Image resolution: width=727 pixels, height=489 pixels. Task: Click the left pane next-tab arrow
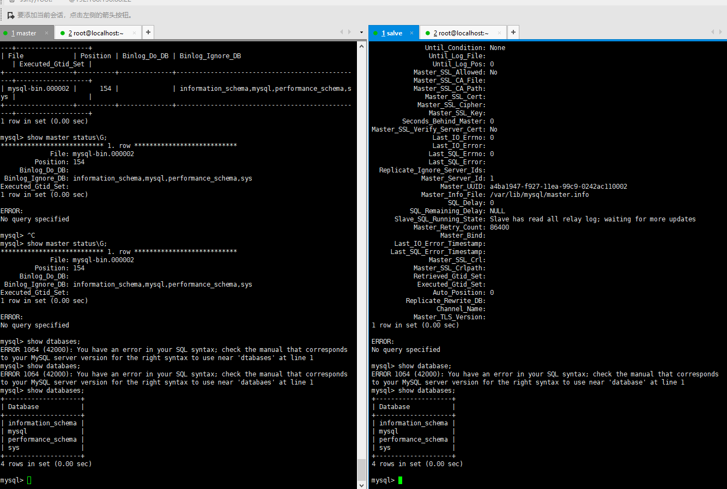(349, 32)
